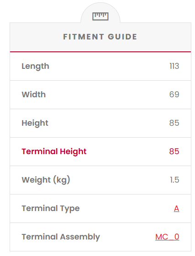Select the Width value 69
The height and width of the screenshot is (256, 195).
tap(174, 95)
